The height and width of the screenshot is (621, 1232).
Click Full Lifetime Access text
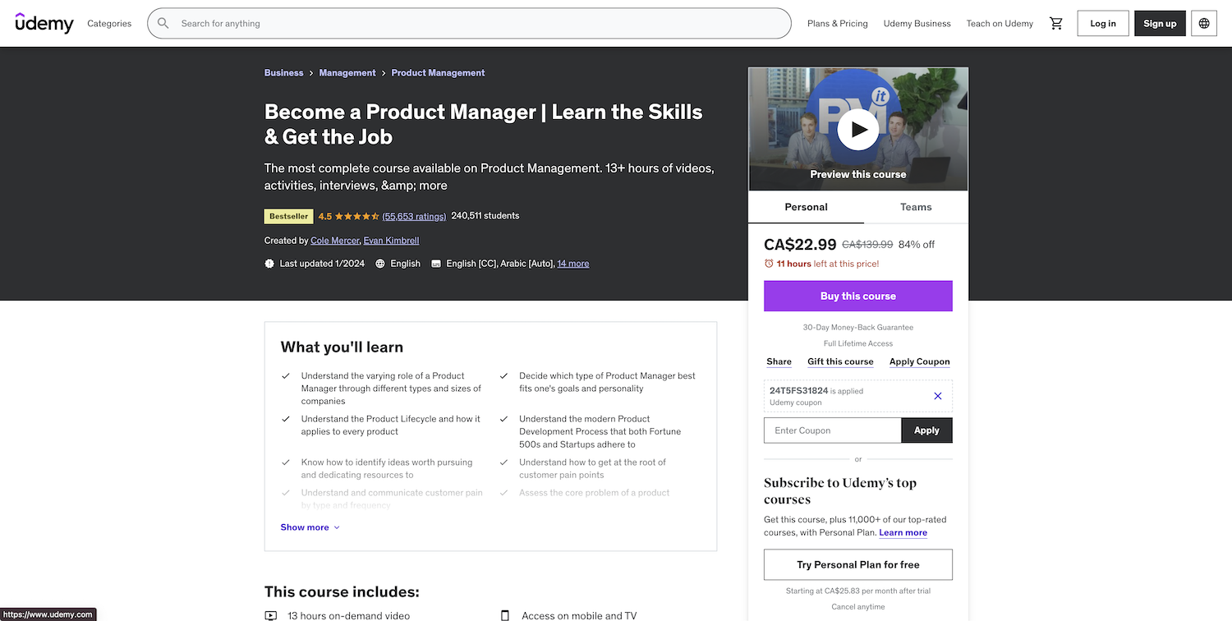[858, 343]
